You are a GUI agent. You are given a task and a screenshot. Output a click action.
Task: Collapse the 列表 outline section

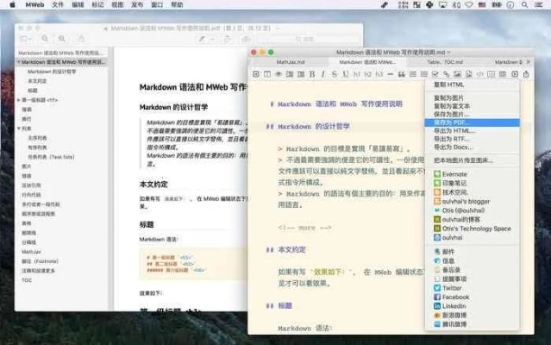[19, 128]
